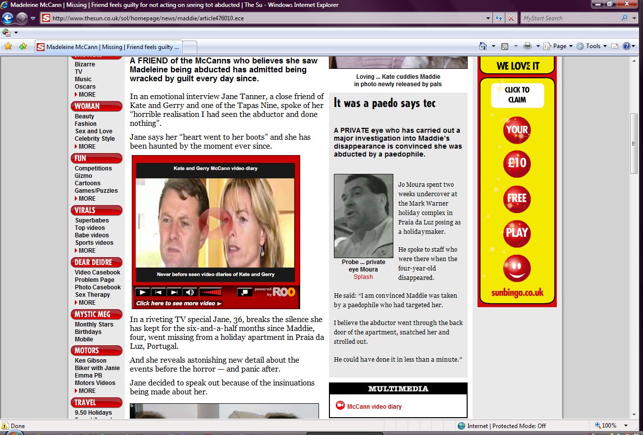This screenshot has height=435, width=643.
Task: Click the Add to Favorites icon
Action: point(23,47)
